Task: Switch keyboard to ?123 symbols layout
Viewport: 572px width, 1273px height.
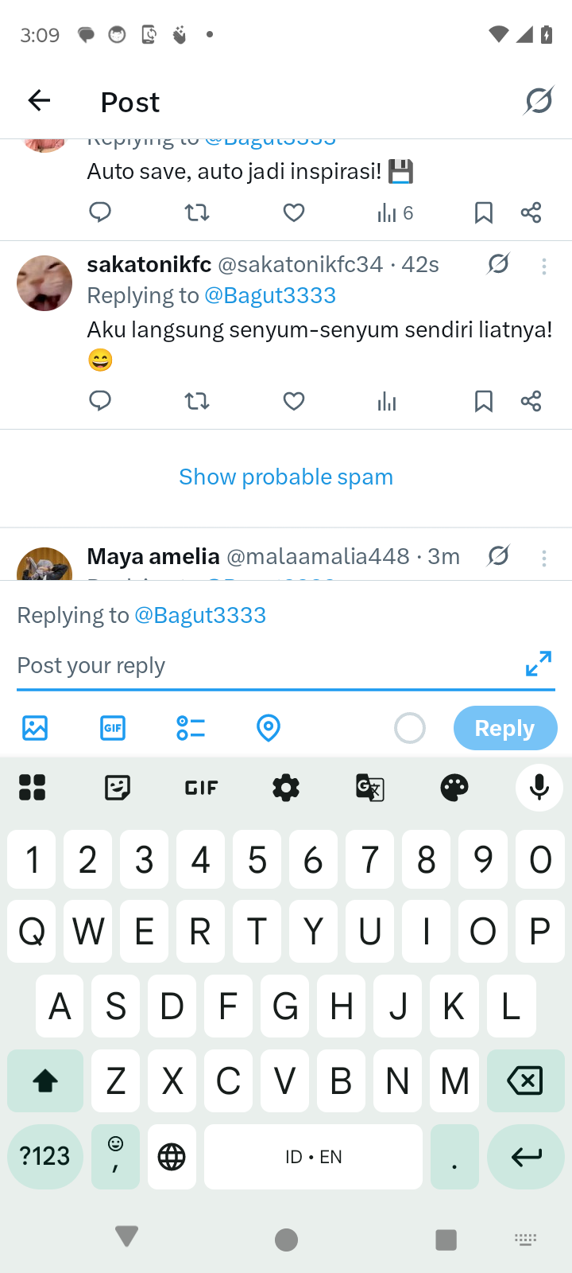Action: pos(45,1156)
